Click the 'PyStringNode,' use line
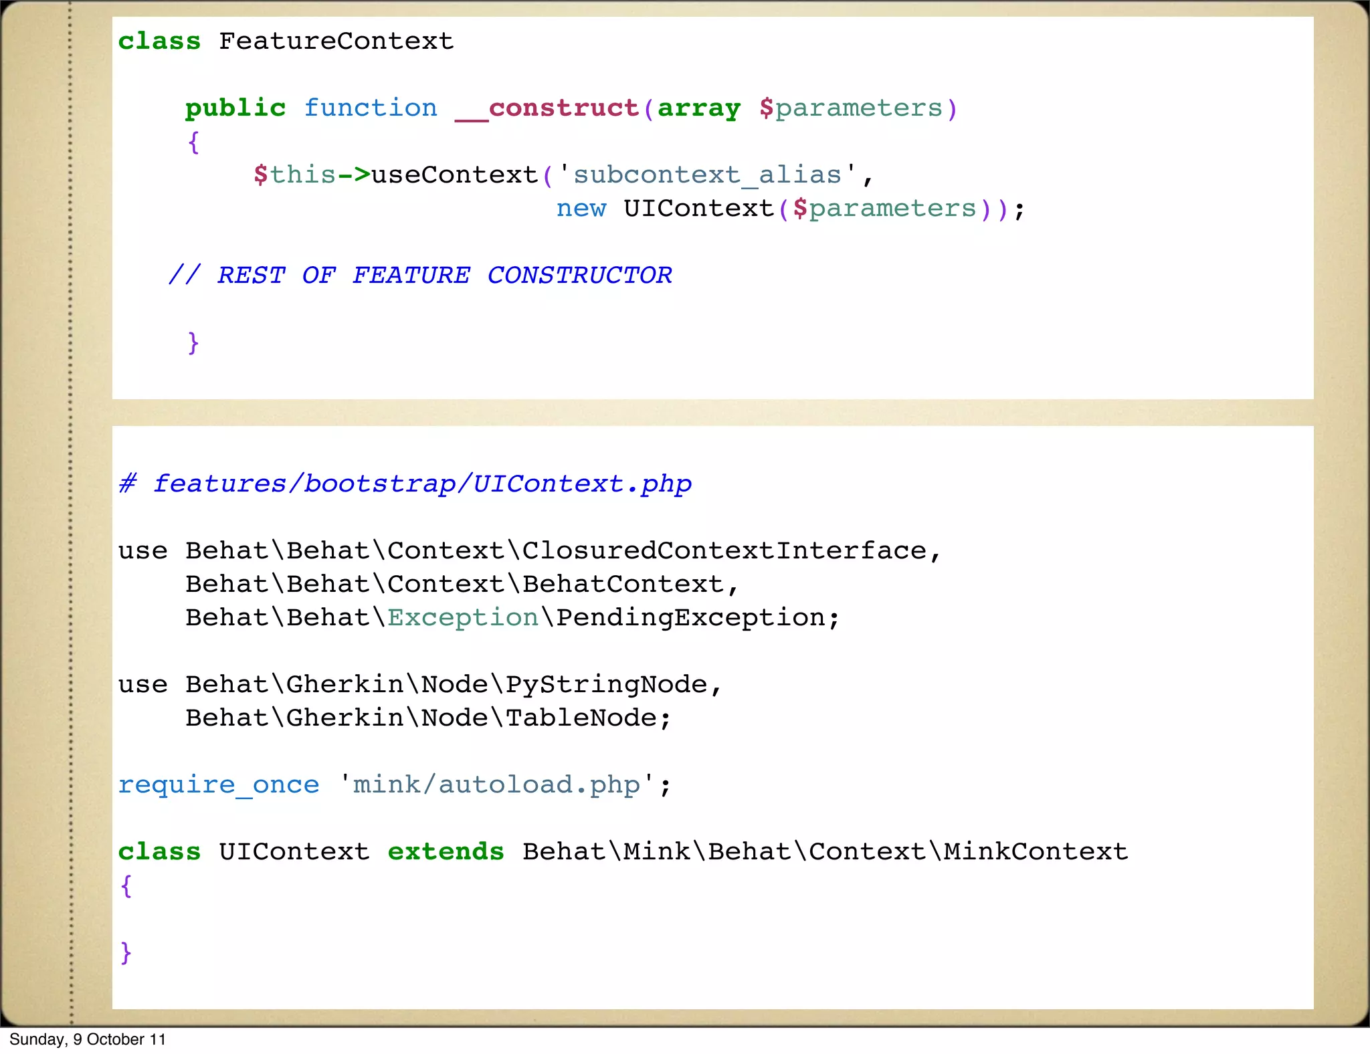The image size is (1370, 1054). pos(421,685)
